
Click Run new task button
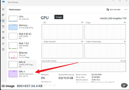coord(114,9)
